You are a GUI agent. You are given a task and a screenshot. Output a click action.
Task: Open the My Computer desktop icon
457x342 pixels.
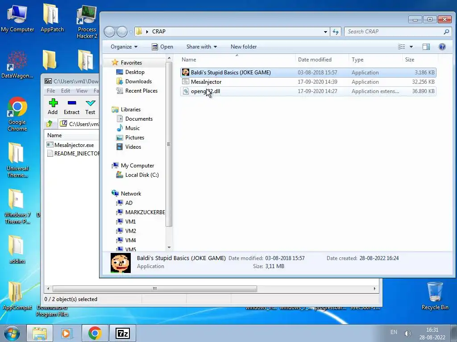17,18
